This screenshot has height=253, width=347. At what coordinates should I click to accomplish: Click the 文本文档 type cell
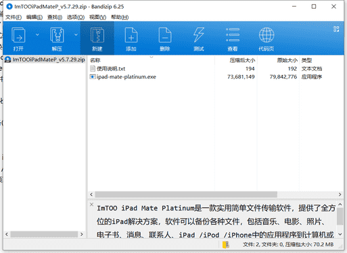[312, 69]
